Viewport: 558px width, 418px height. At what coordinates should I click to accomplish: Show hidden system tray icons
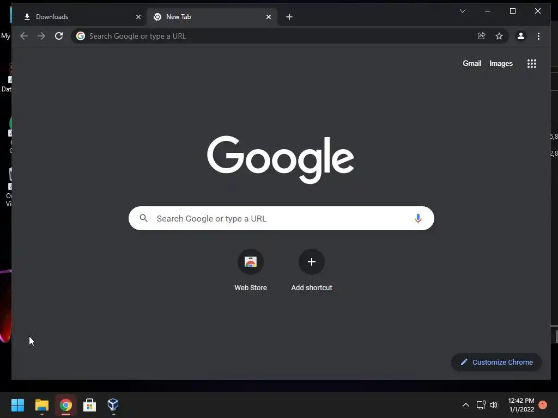pyautogui.click(x=465, y=405)
